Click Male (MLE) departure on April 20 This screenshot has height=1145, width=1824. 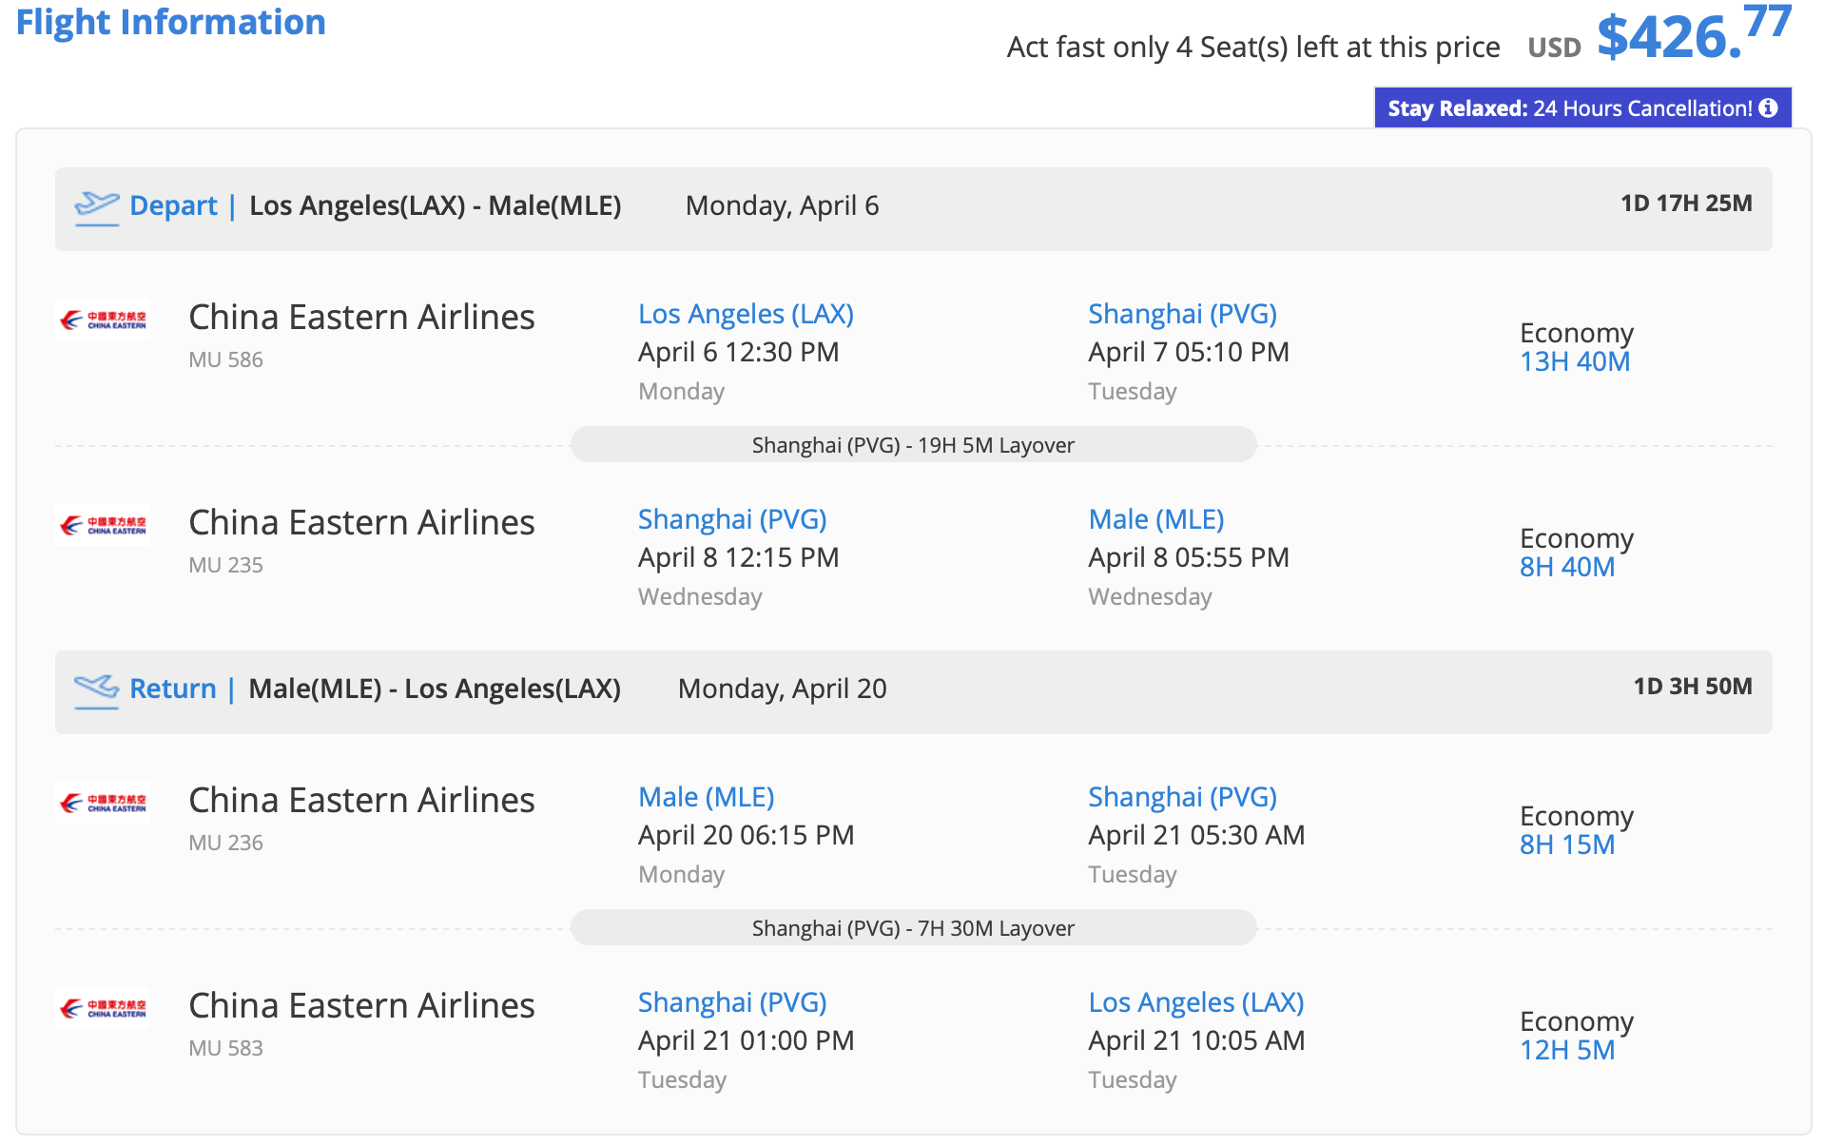tap(706, 797)
